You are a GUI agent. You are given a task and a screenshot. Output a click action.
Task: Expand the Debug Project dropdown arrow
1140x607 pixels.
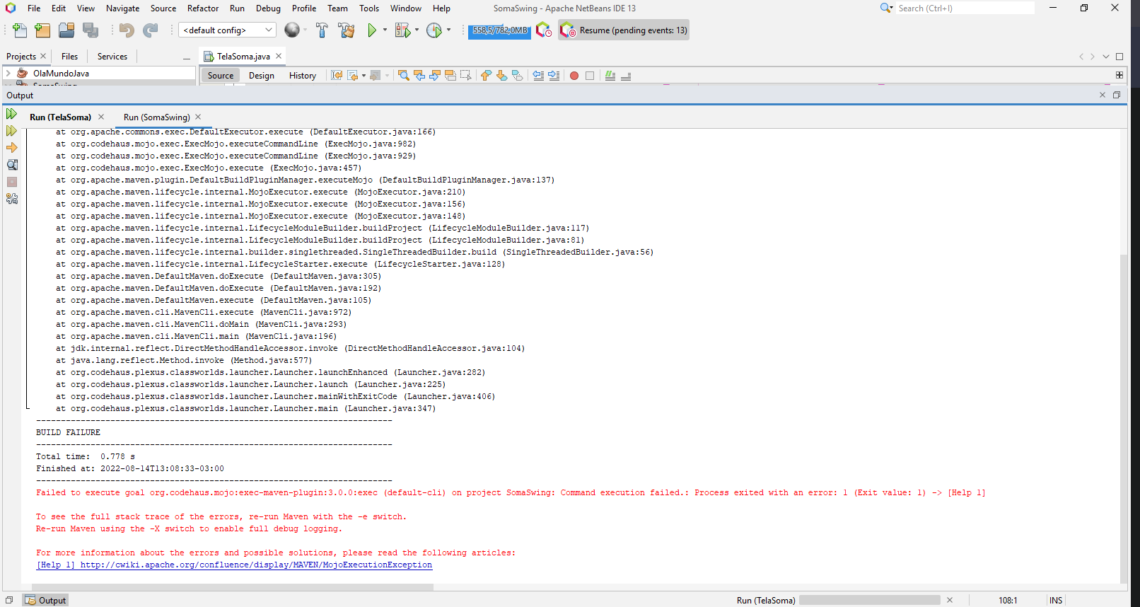click(x=417, y=30)
